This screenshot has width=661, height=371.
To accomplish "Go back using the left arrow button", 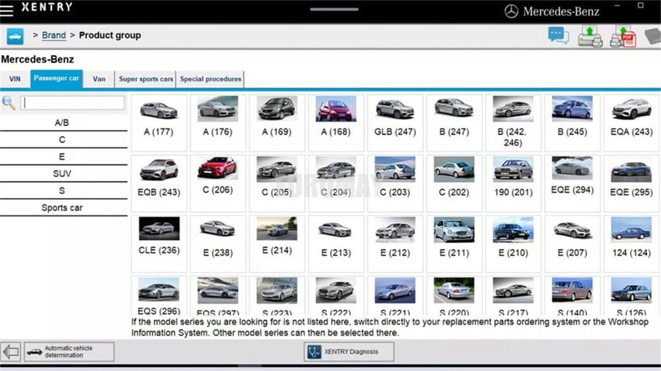I will tap(11, 352).
